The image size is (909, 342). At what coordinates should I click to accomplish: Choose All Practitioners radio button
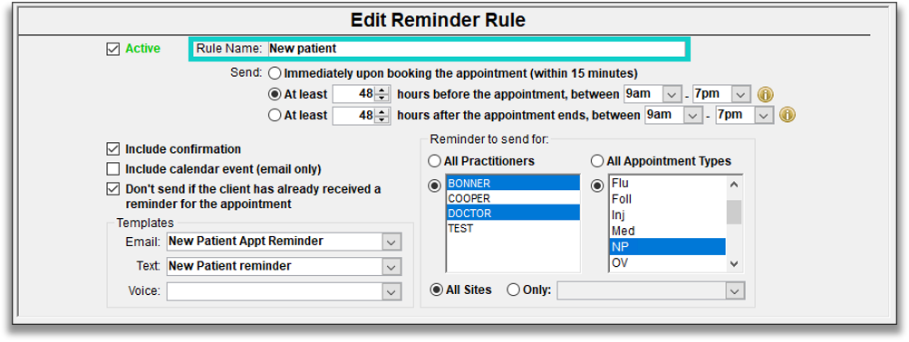(x=434, y=160)
